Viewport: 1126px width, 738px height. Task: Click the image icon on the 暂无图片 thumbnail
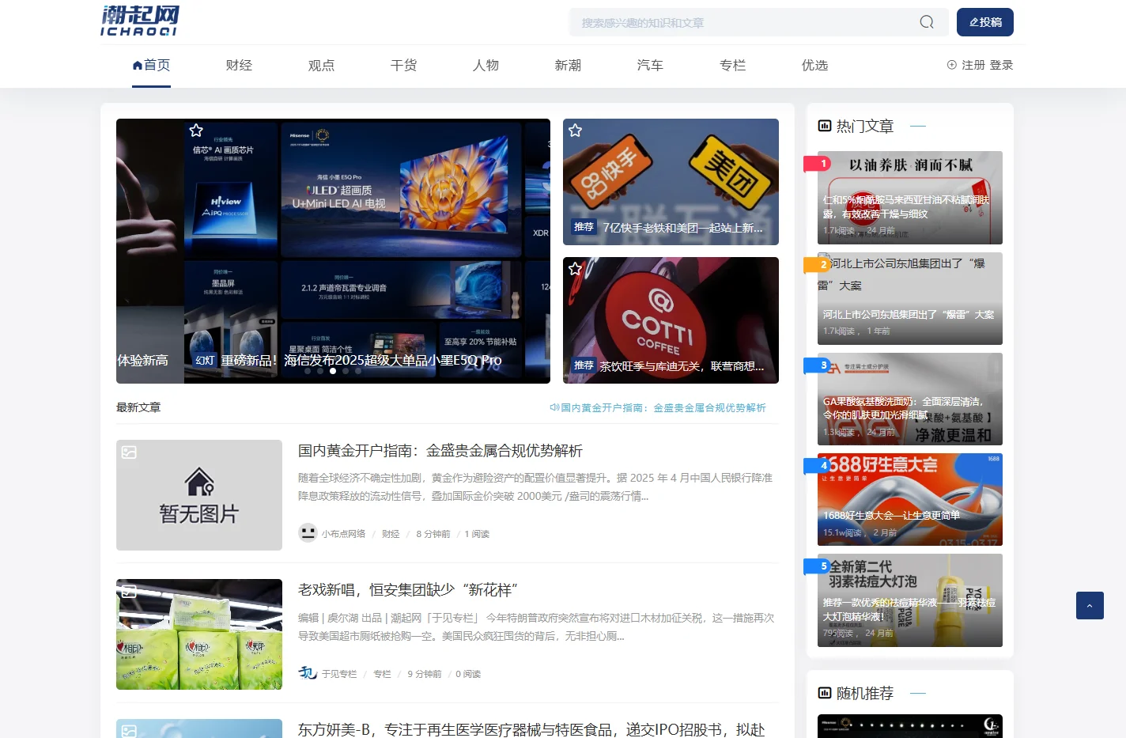(x=129, y=452)
